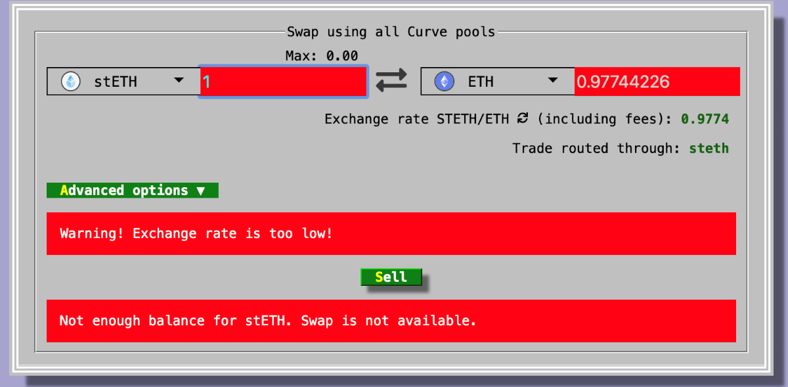Open the stETH token dropdown
Screen dimensions: 788x387
(123, 81)
